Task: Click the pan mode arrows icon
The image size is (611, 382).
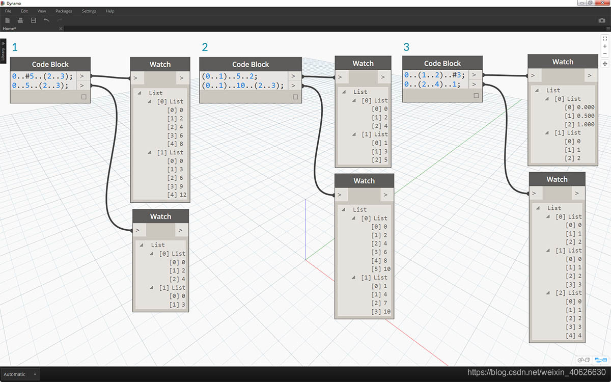Action: pos(605,64)
